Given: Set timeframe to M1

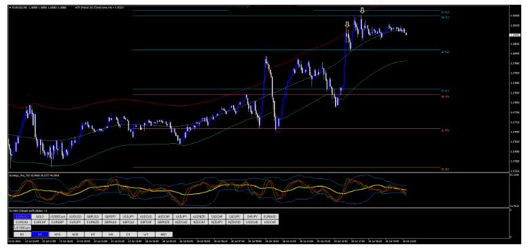Looking at the screenshot, I should pos(22,234).
